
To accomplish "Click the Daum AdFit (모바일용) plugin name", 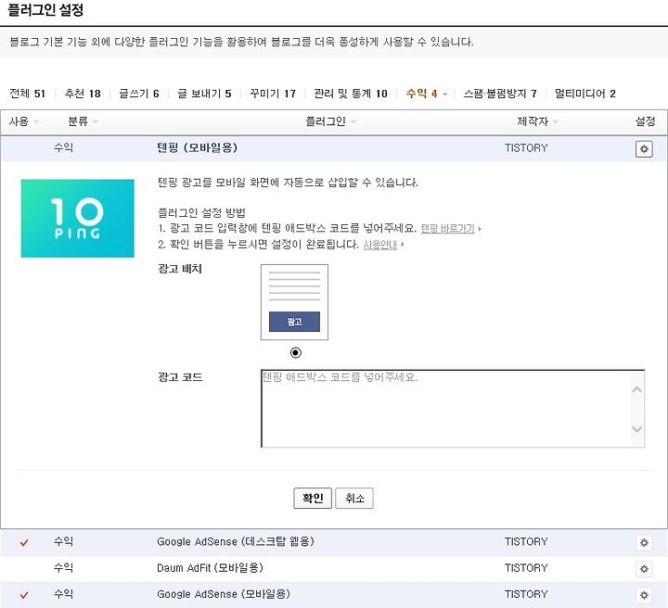I will coord(210,568).
